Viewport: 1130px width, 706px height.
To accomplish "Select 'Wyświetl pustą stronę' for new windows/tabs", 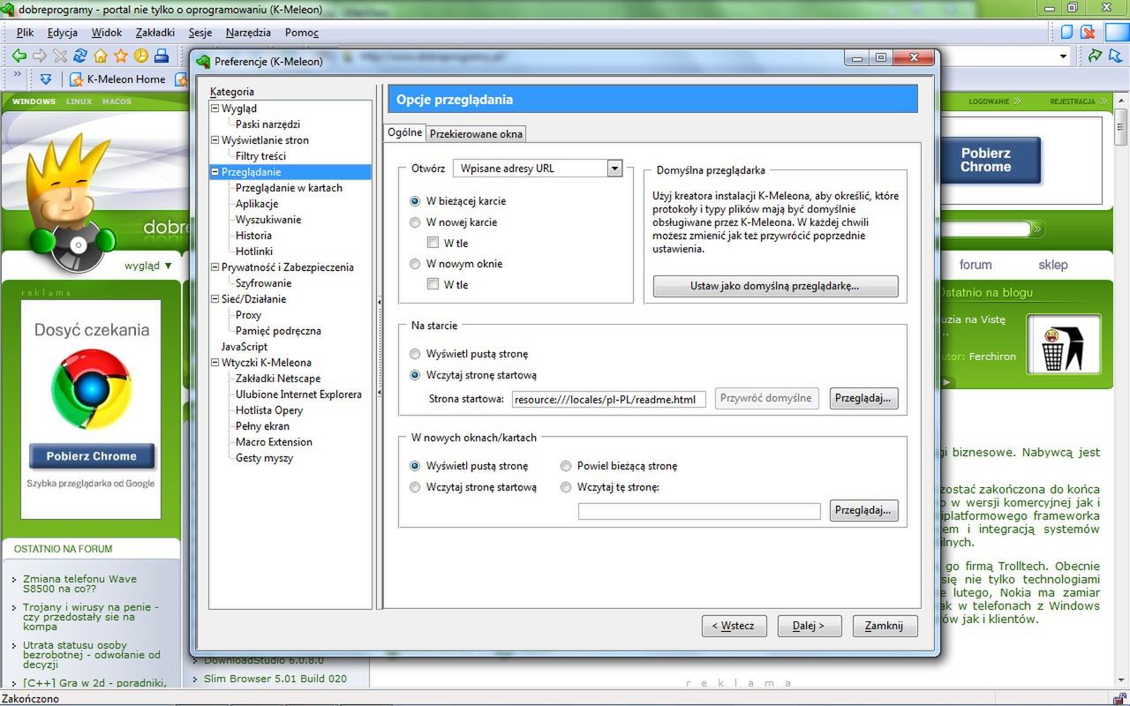I will pos(415,466).
